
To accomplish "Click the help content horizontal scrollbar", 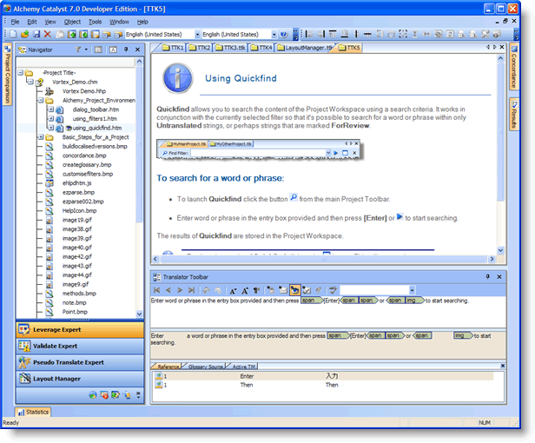I will tap(323, 259).
